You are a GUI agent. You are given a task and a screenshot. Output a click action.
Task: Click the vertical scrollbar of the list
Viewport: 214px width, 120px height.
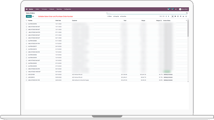[188, 28]
